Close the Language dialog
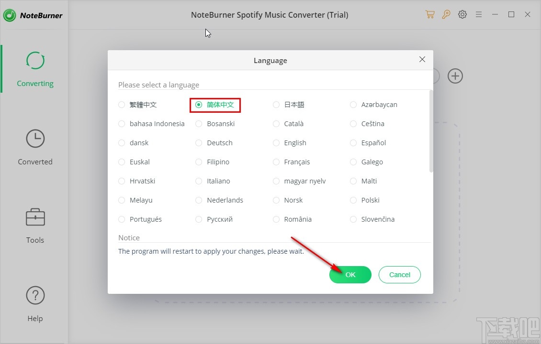Image resolution: width=541 pixels, height=344 pixels. point(422,59)
